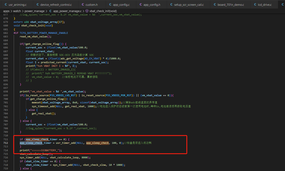Open the apps breadcrumb folder
The image size is (285, 171).
pos(6,11)
